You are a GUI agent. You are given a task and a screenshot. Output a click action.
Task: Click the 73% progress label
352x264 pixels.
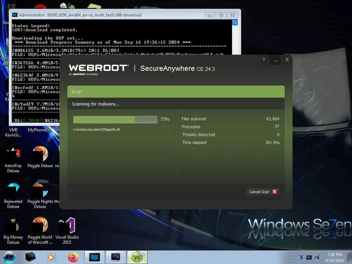click(165, 119)
